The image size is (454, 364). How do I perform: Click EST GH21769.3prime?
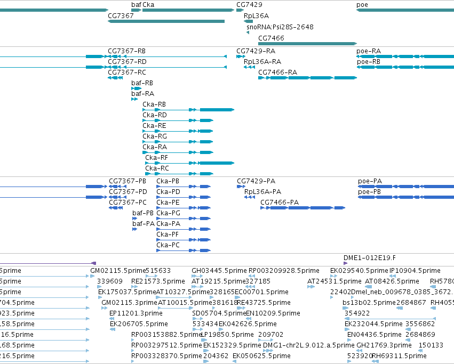point(384,345)
